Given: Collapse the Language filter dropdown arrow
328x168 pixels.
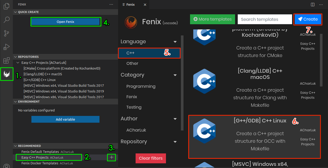Looking at the screenshot, I should click(x=175, y=42).
